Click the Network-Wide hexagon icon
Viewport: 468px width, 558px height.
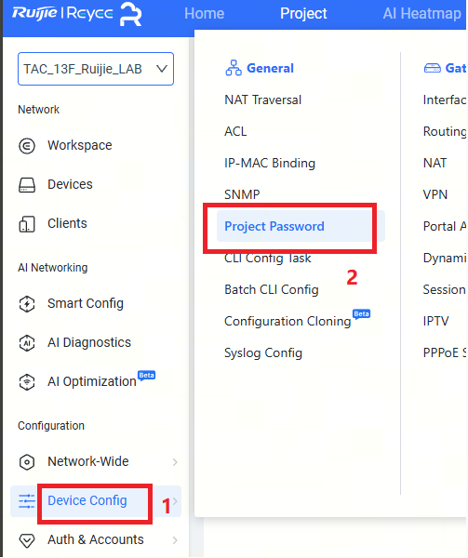[x=27, y=462]
